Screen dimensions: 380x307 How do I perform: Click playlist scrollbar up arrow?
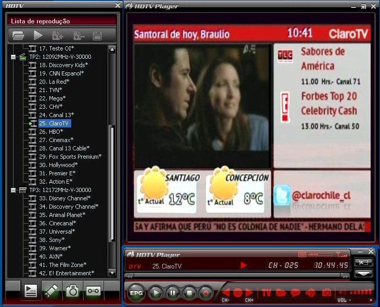112,50
